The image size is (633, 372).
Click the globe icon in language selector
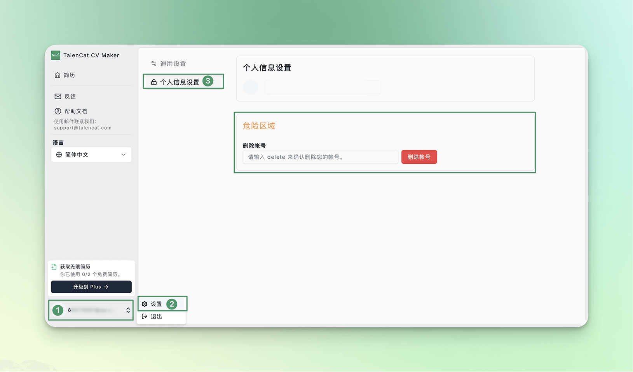(59, 155)
